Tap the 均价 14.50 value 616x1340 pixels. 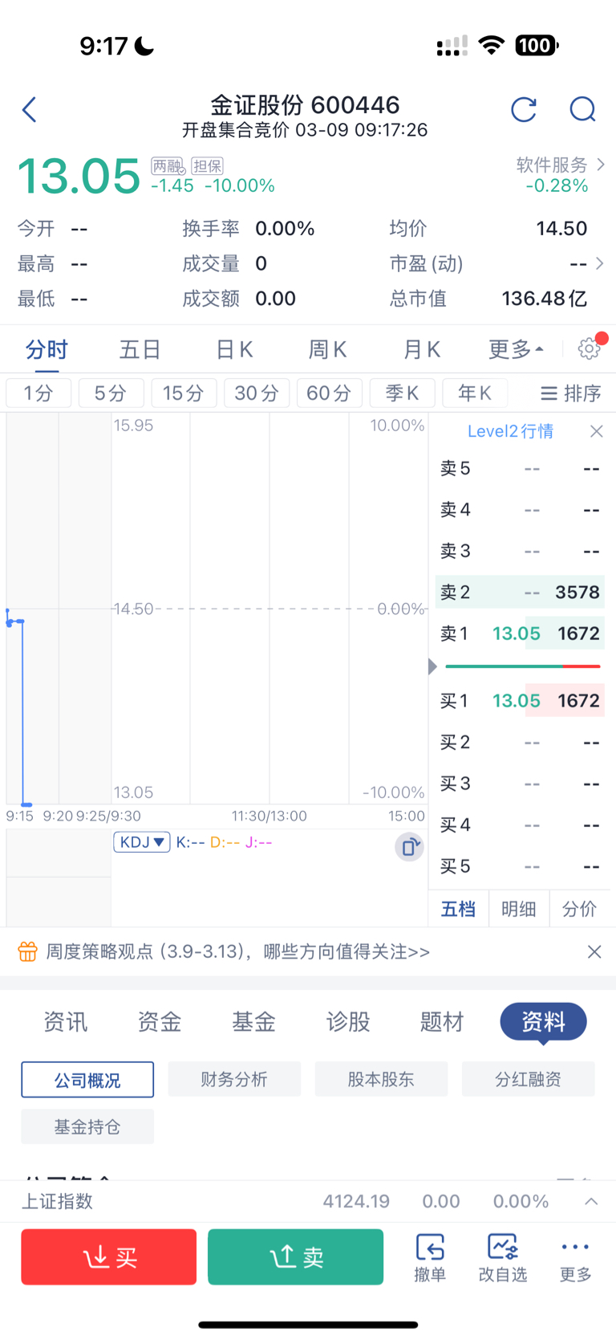pyautogui.click(x=561, y=229)
